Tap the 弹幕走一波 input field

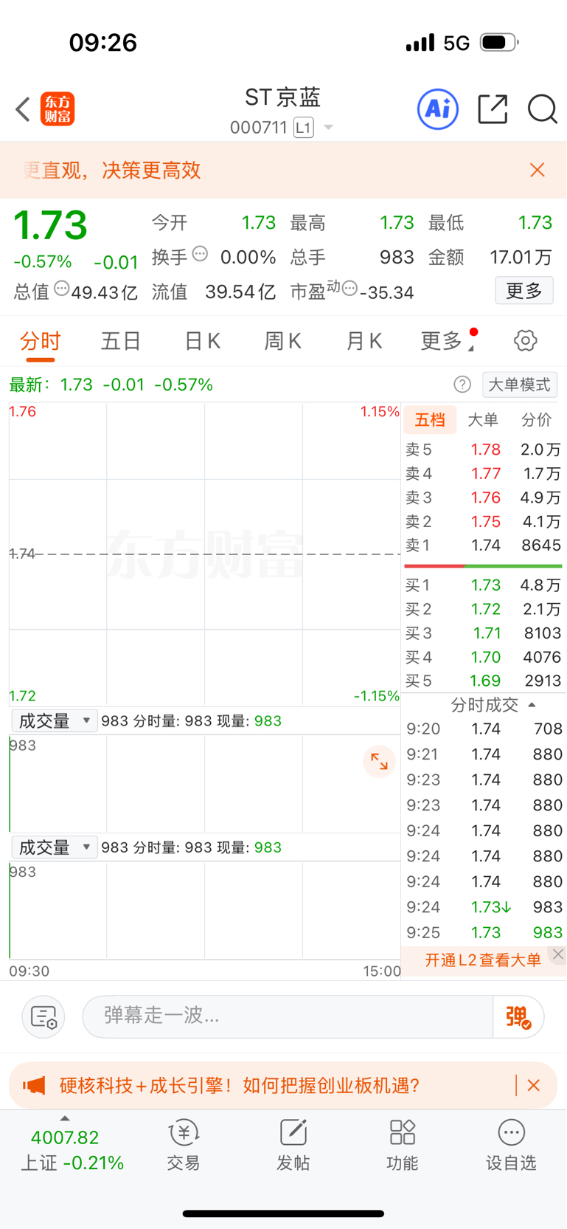click(288, 1016)
